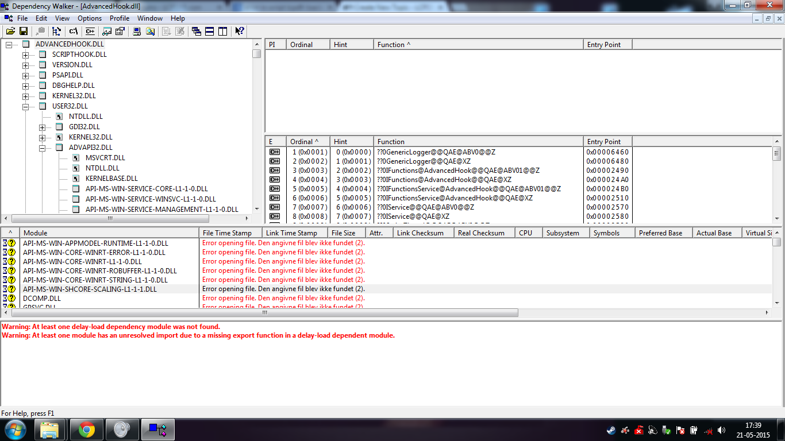Click the Dependency Walker taskbar button

coord(157,430)
